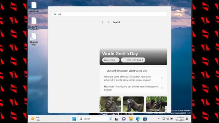Click the Learn more button
219x123 pixels.
(111, 60)
